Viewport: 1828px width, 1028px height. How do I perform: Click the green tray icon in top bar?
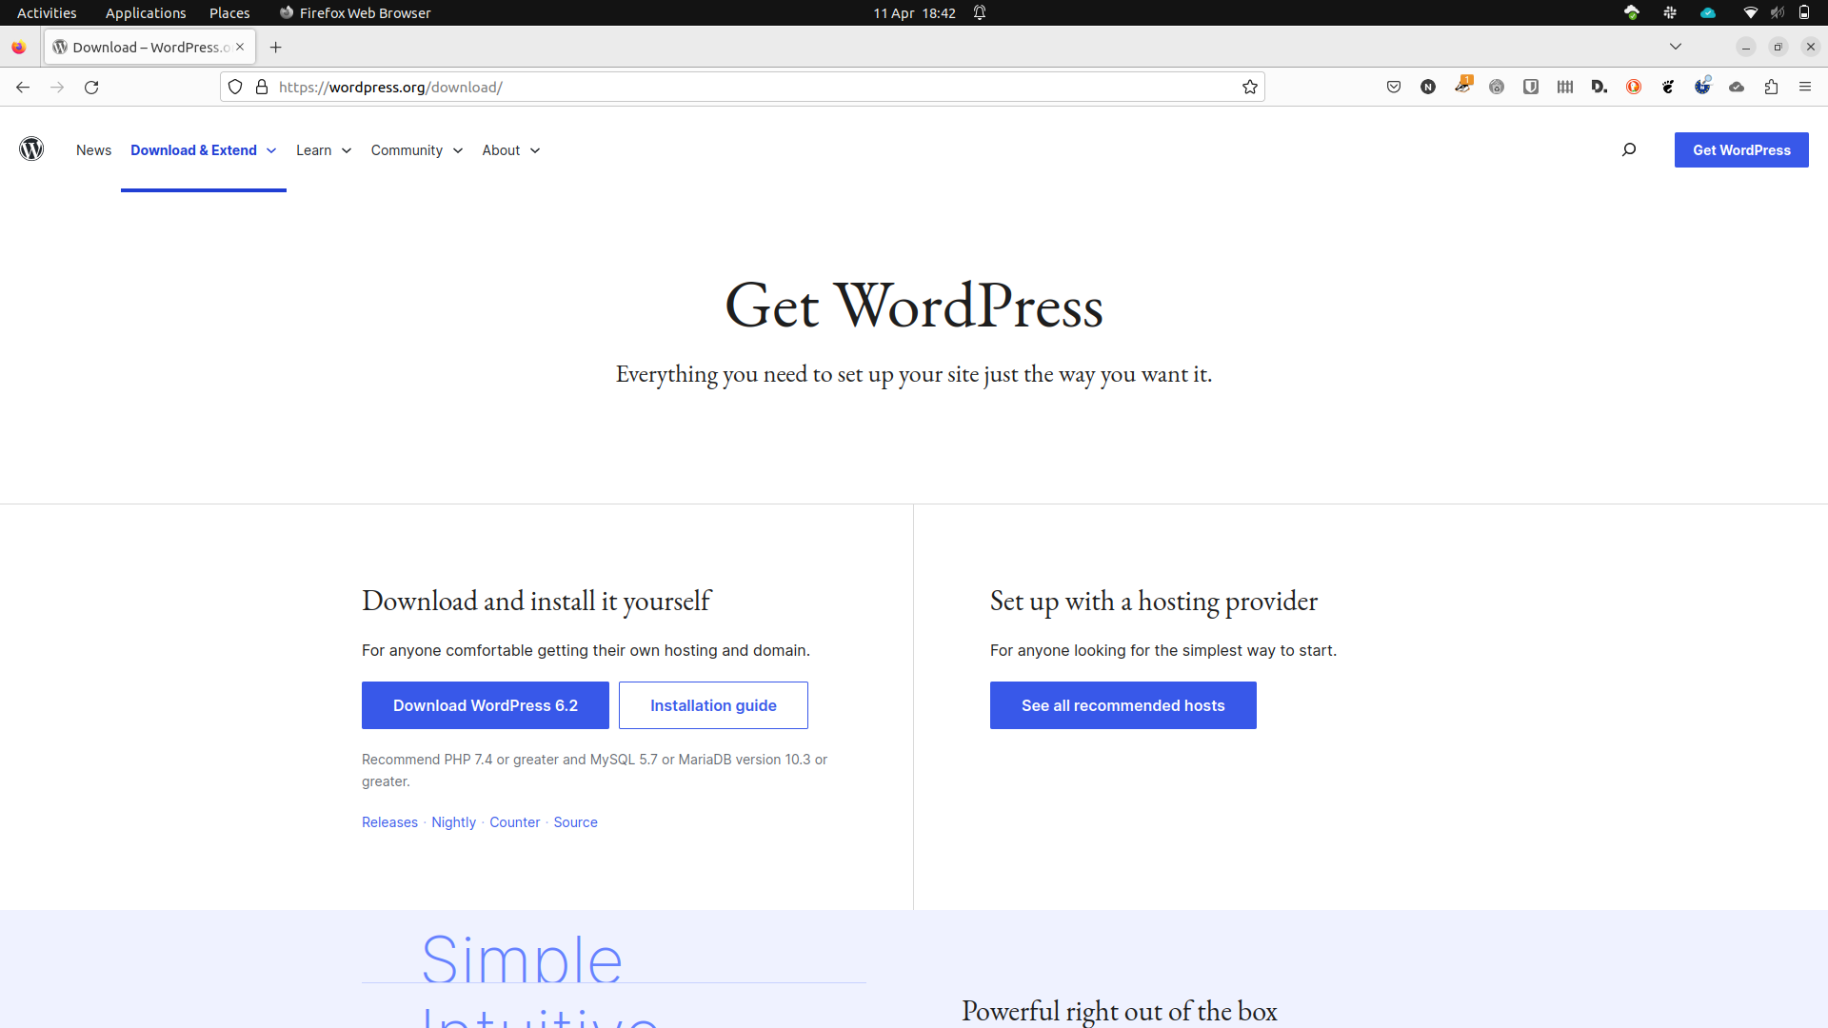coord(1632,12)
